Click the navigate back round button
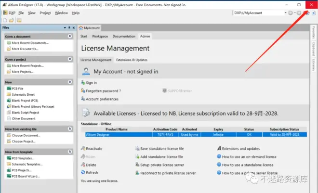This screenshot has width=318, height=193. [291, 13]
